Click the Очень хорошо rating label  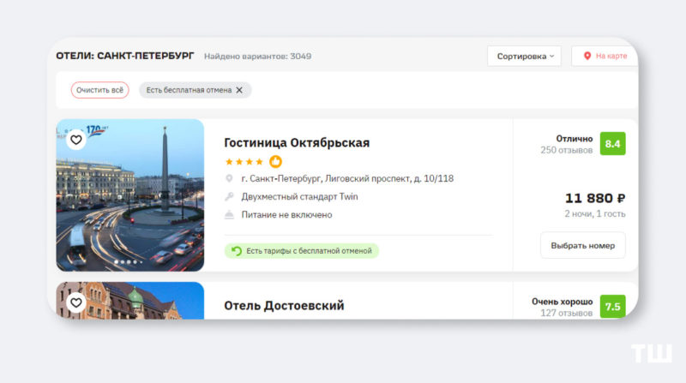pyautogui.click(x=563, y=302)
